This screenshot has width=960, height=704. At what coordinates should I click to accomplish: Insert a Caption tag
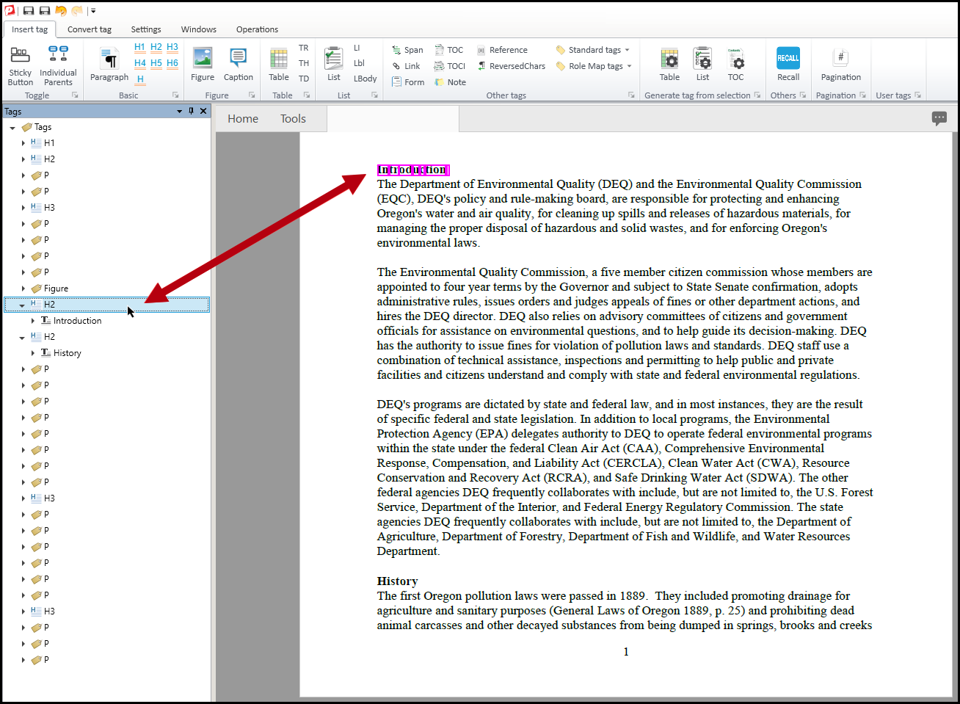tap(239, 65)
